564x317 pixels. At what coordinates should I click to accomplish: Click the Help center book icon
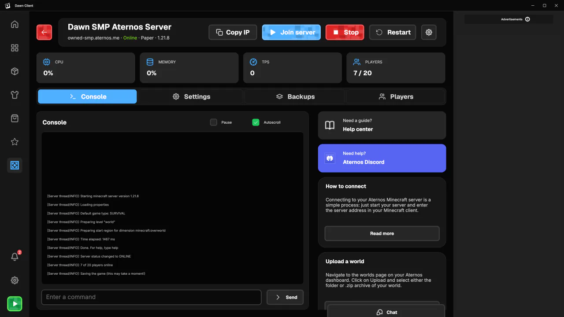[330, 125]
